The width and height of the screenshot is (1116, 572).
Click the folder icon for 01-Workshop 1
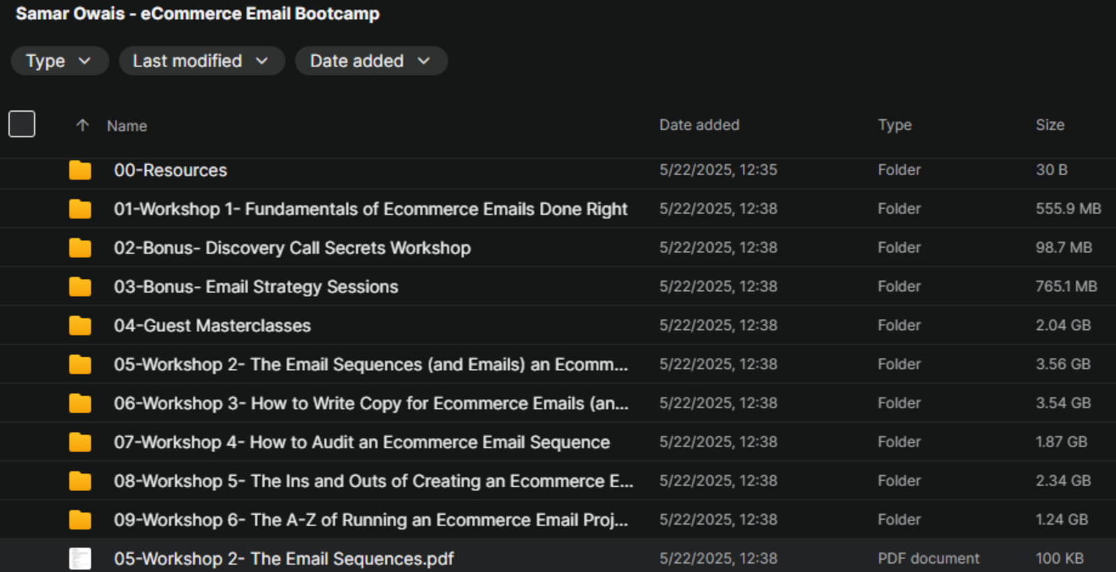pyautogui.click(x=80, y=209)
